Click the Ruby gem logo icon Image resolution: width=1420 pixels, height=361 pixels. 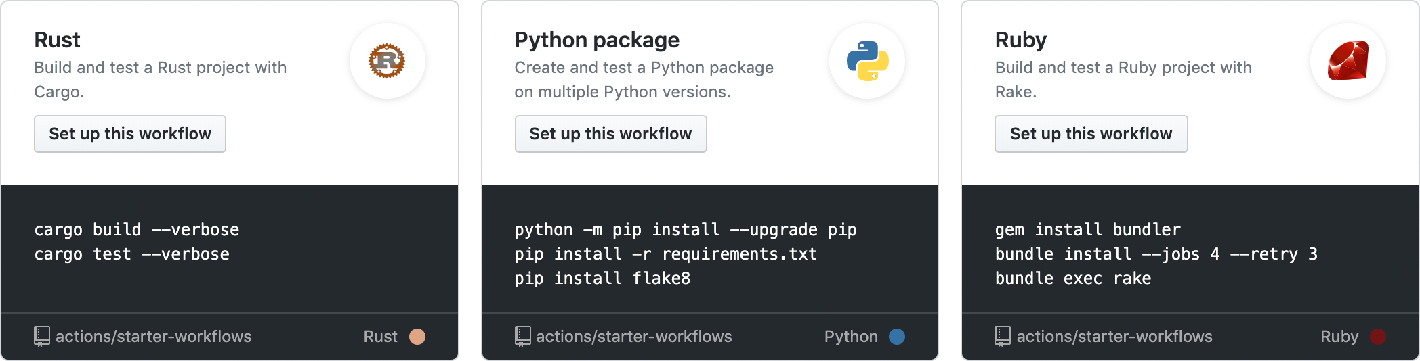(1348, 61)
